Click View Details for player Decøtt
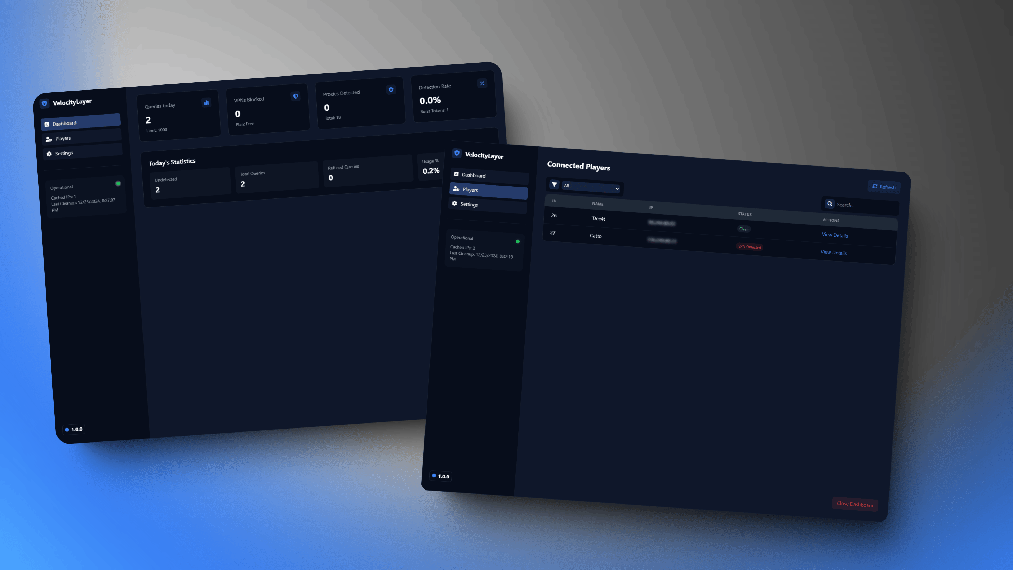Screen dimensions: 1013x570 [x=834, y=235]
